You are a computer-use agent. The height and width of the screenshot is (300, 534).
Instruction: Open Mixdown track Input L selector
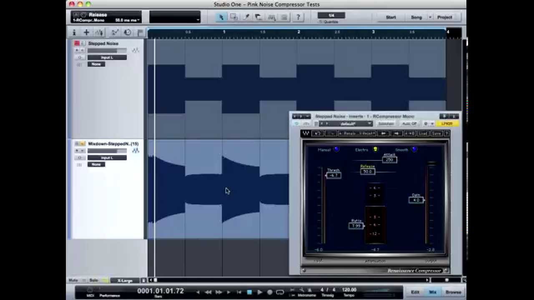(x=107, y=158)
